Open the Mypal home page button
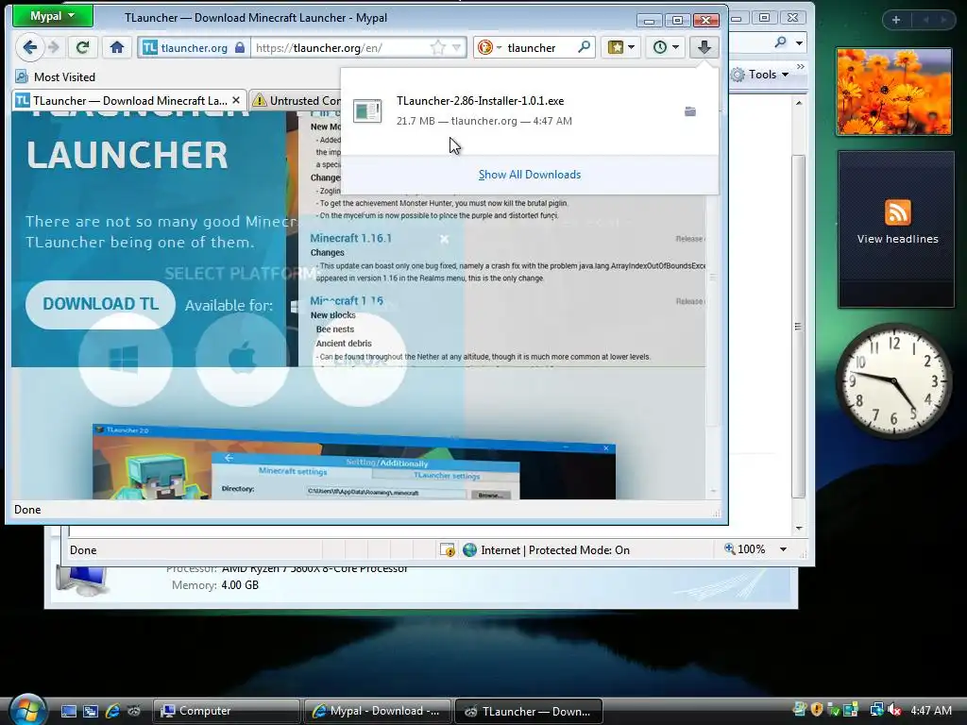Viewport: 967px width, 725px height. click(116, 47)
